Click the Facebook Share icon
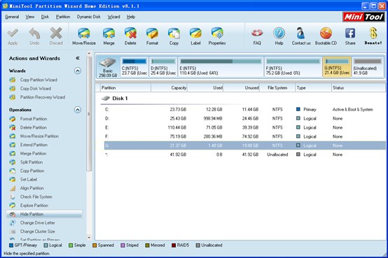 click(350, 33)
